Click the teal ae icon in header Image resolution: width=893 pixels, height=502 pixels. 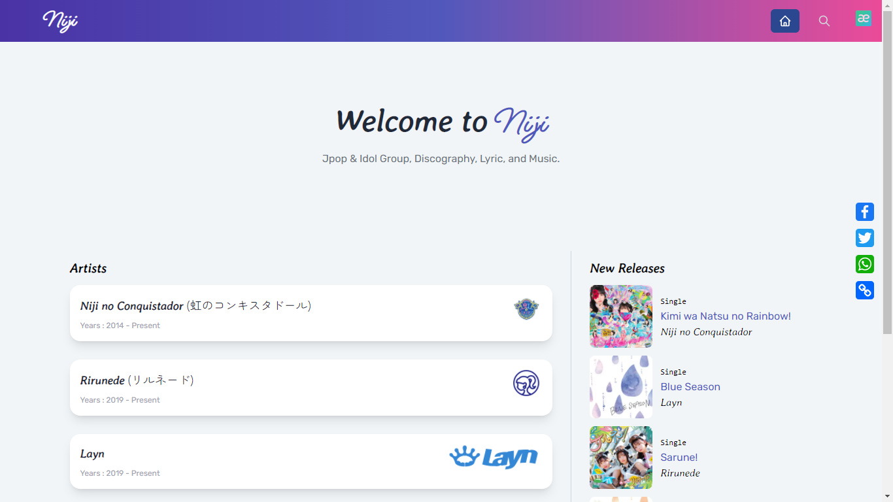pyautogui.click(x=864, y=18)
